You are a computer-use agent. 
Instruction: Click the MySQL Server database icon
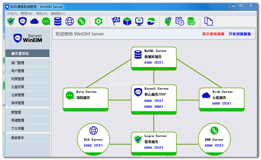tap(138, 54)
